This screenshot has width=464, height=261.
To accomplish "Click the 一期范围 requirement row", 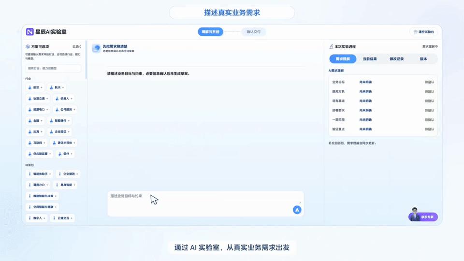I will click(x=383, y=120).
